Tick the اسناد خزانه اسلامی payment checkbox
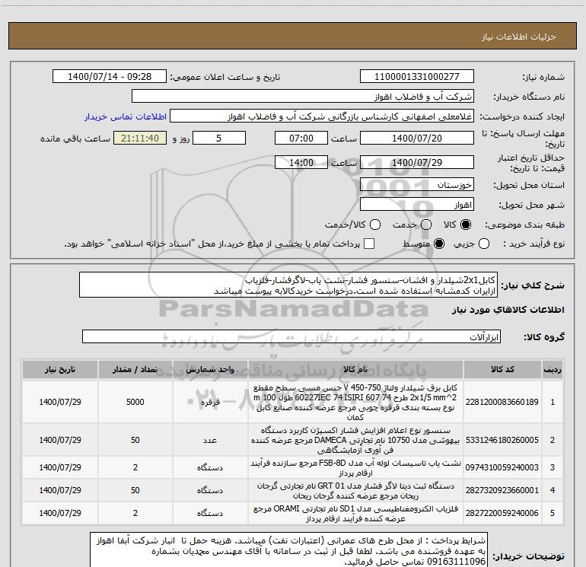The width and height of the screenshot is (586, 567). pyautogui.click(x=369, y=244)
